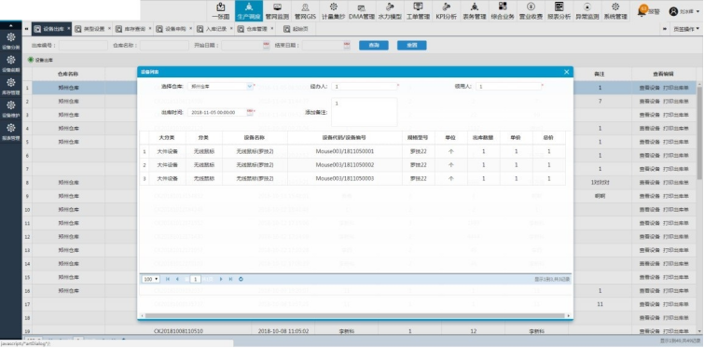Open the user account avatar menu
This screenshot has height=348, width=704.
pos(673,12)
